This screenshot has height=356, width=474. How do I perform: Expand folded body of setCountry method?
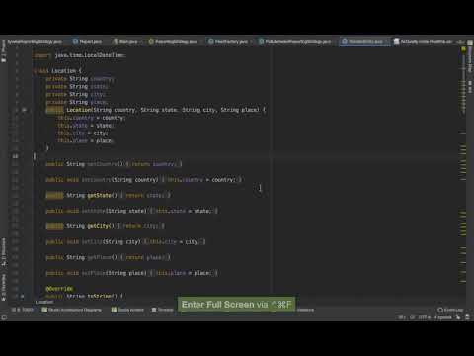[201, 180]
